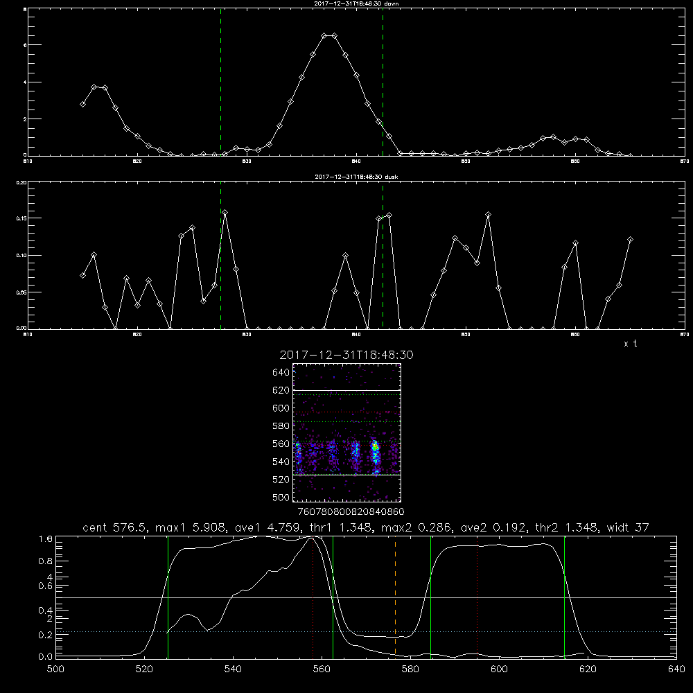
Task: Click the "640" y-axis label of the spectrogram
Action: [x=281, y=373]
